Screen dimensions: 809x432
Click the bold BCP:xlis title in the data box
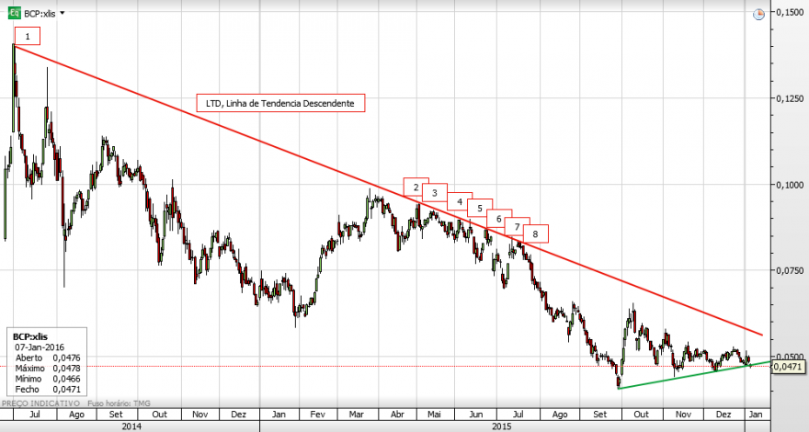tap(30, 337)
